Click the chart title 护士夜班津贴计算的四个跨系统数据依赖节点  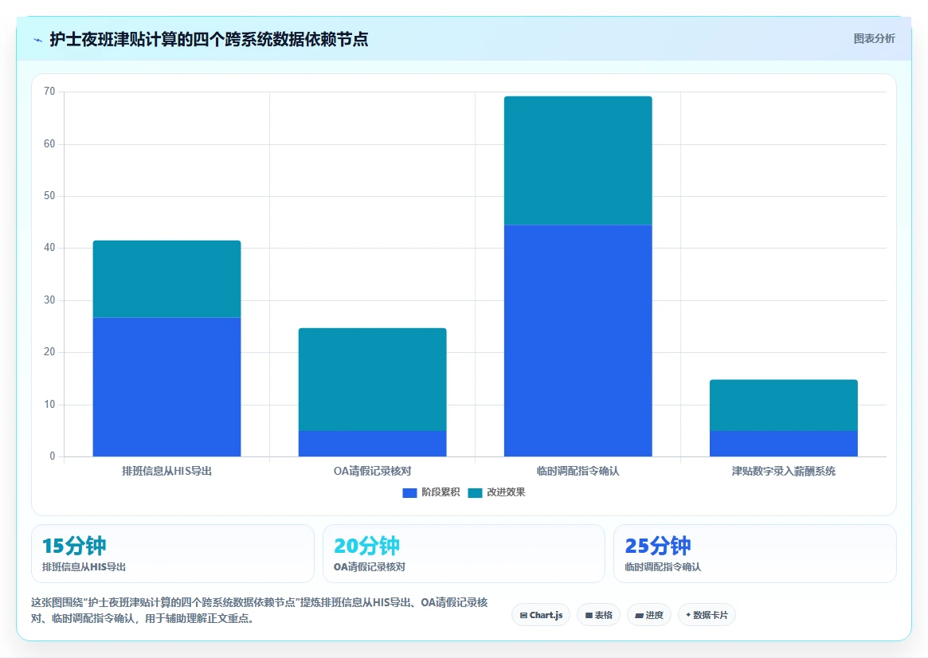click(209, 40)
